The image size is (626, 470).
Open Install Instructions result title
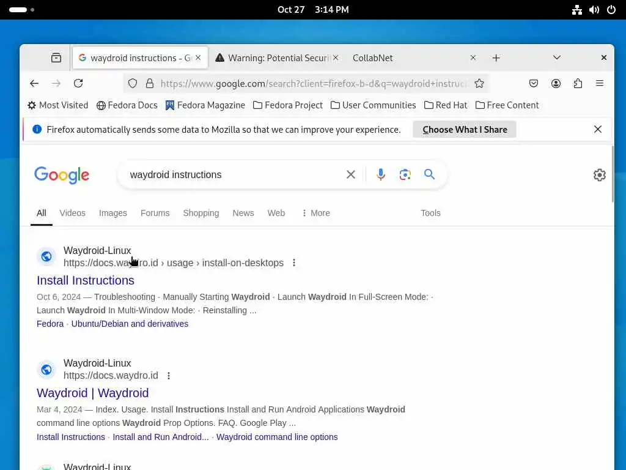86,280
